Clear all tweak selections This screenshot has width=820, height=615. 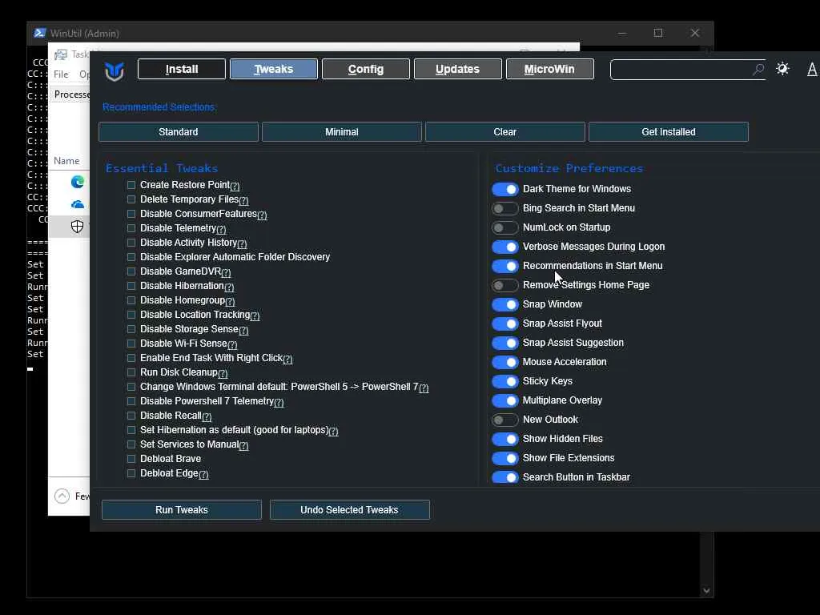pos(504,132)
